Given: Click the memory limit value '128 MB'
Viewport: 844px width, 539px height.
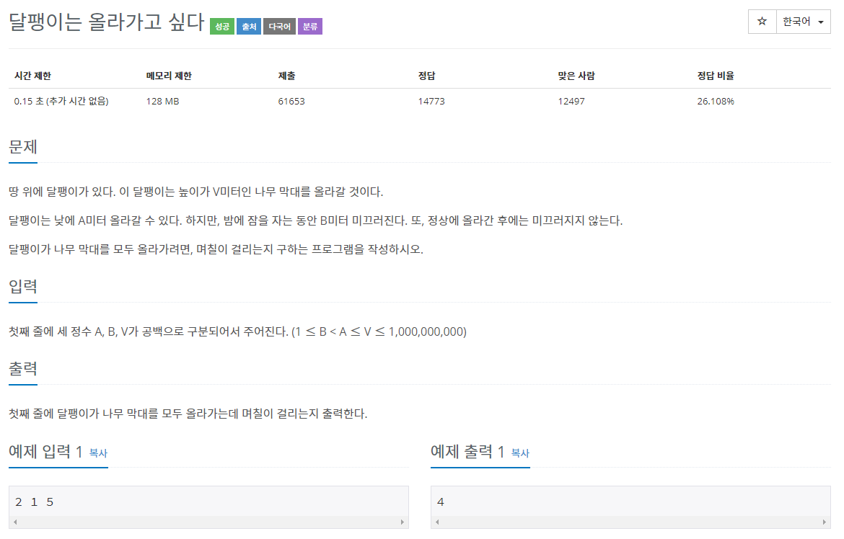Looking at the screenshot, I should click(162, 101).
